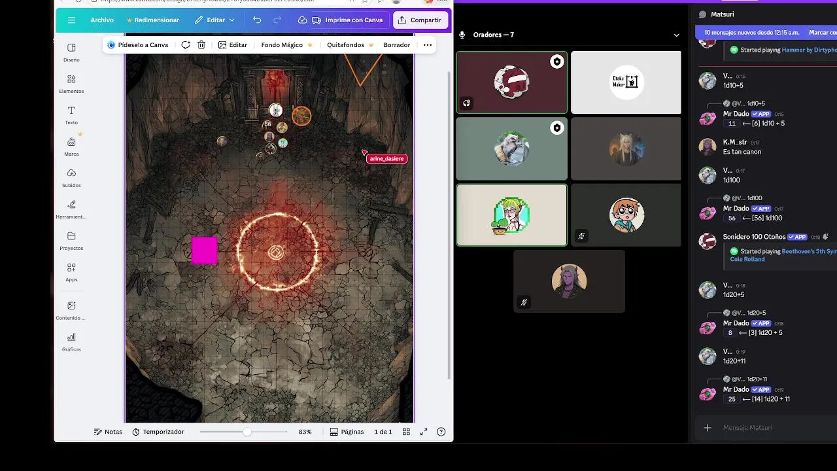Select the purple-haired muted avatar tile

click(569, 281)
